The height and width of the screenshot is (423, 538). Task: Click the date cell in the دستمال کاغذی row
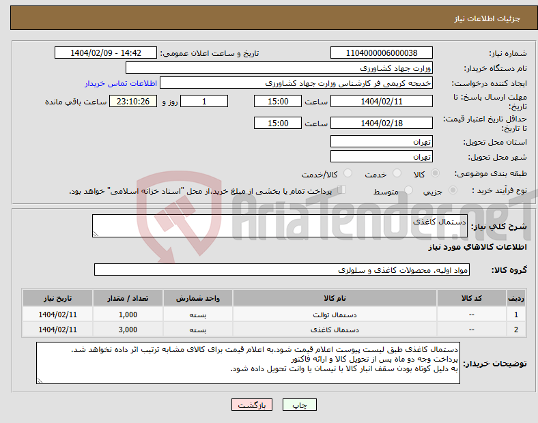click(57, 330)
